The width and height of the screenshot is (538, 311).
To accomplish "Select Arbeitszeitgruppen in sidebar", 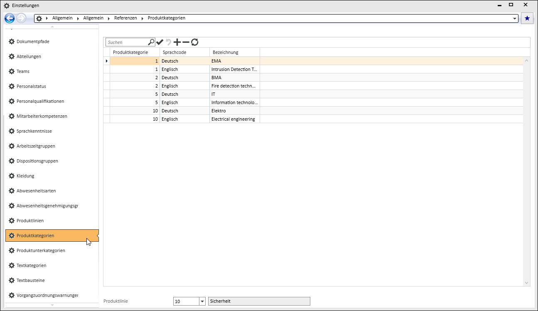I will point(52,146).
